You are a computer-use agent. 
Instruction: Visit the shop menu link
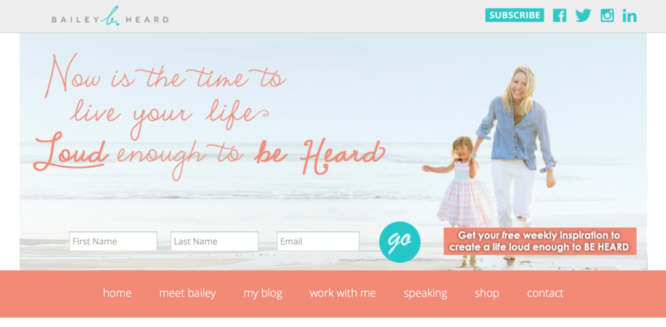pos(486,293)
